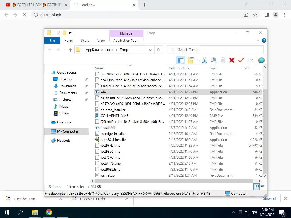Screen dimensions: 291x218
Task: Click Show all downloads button
Action: (269, 198)
